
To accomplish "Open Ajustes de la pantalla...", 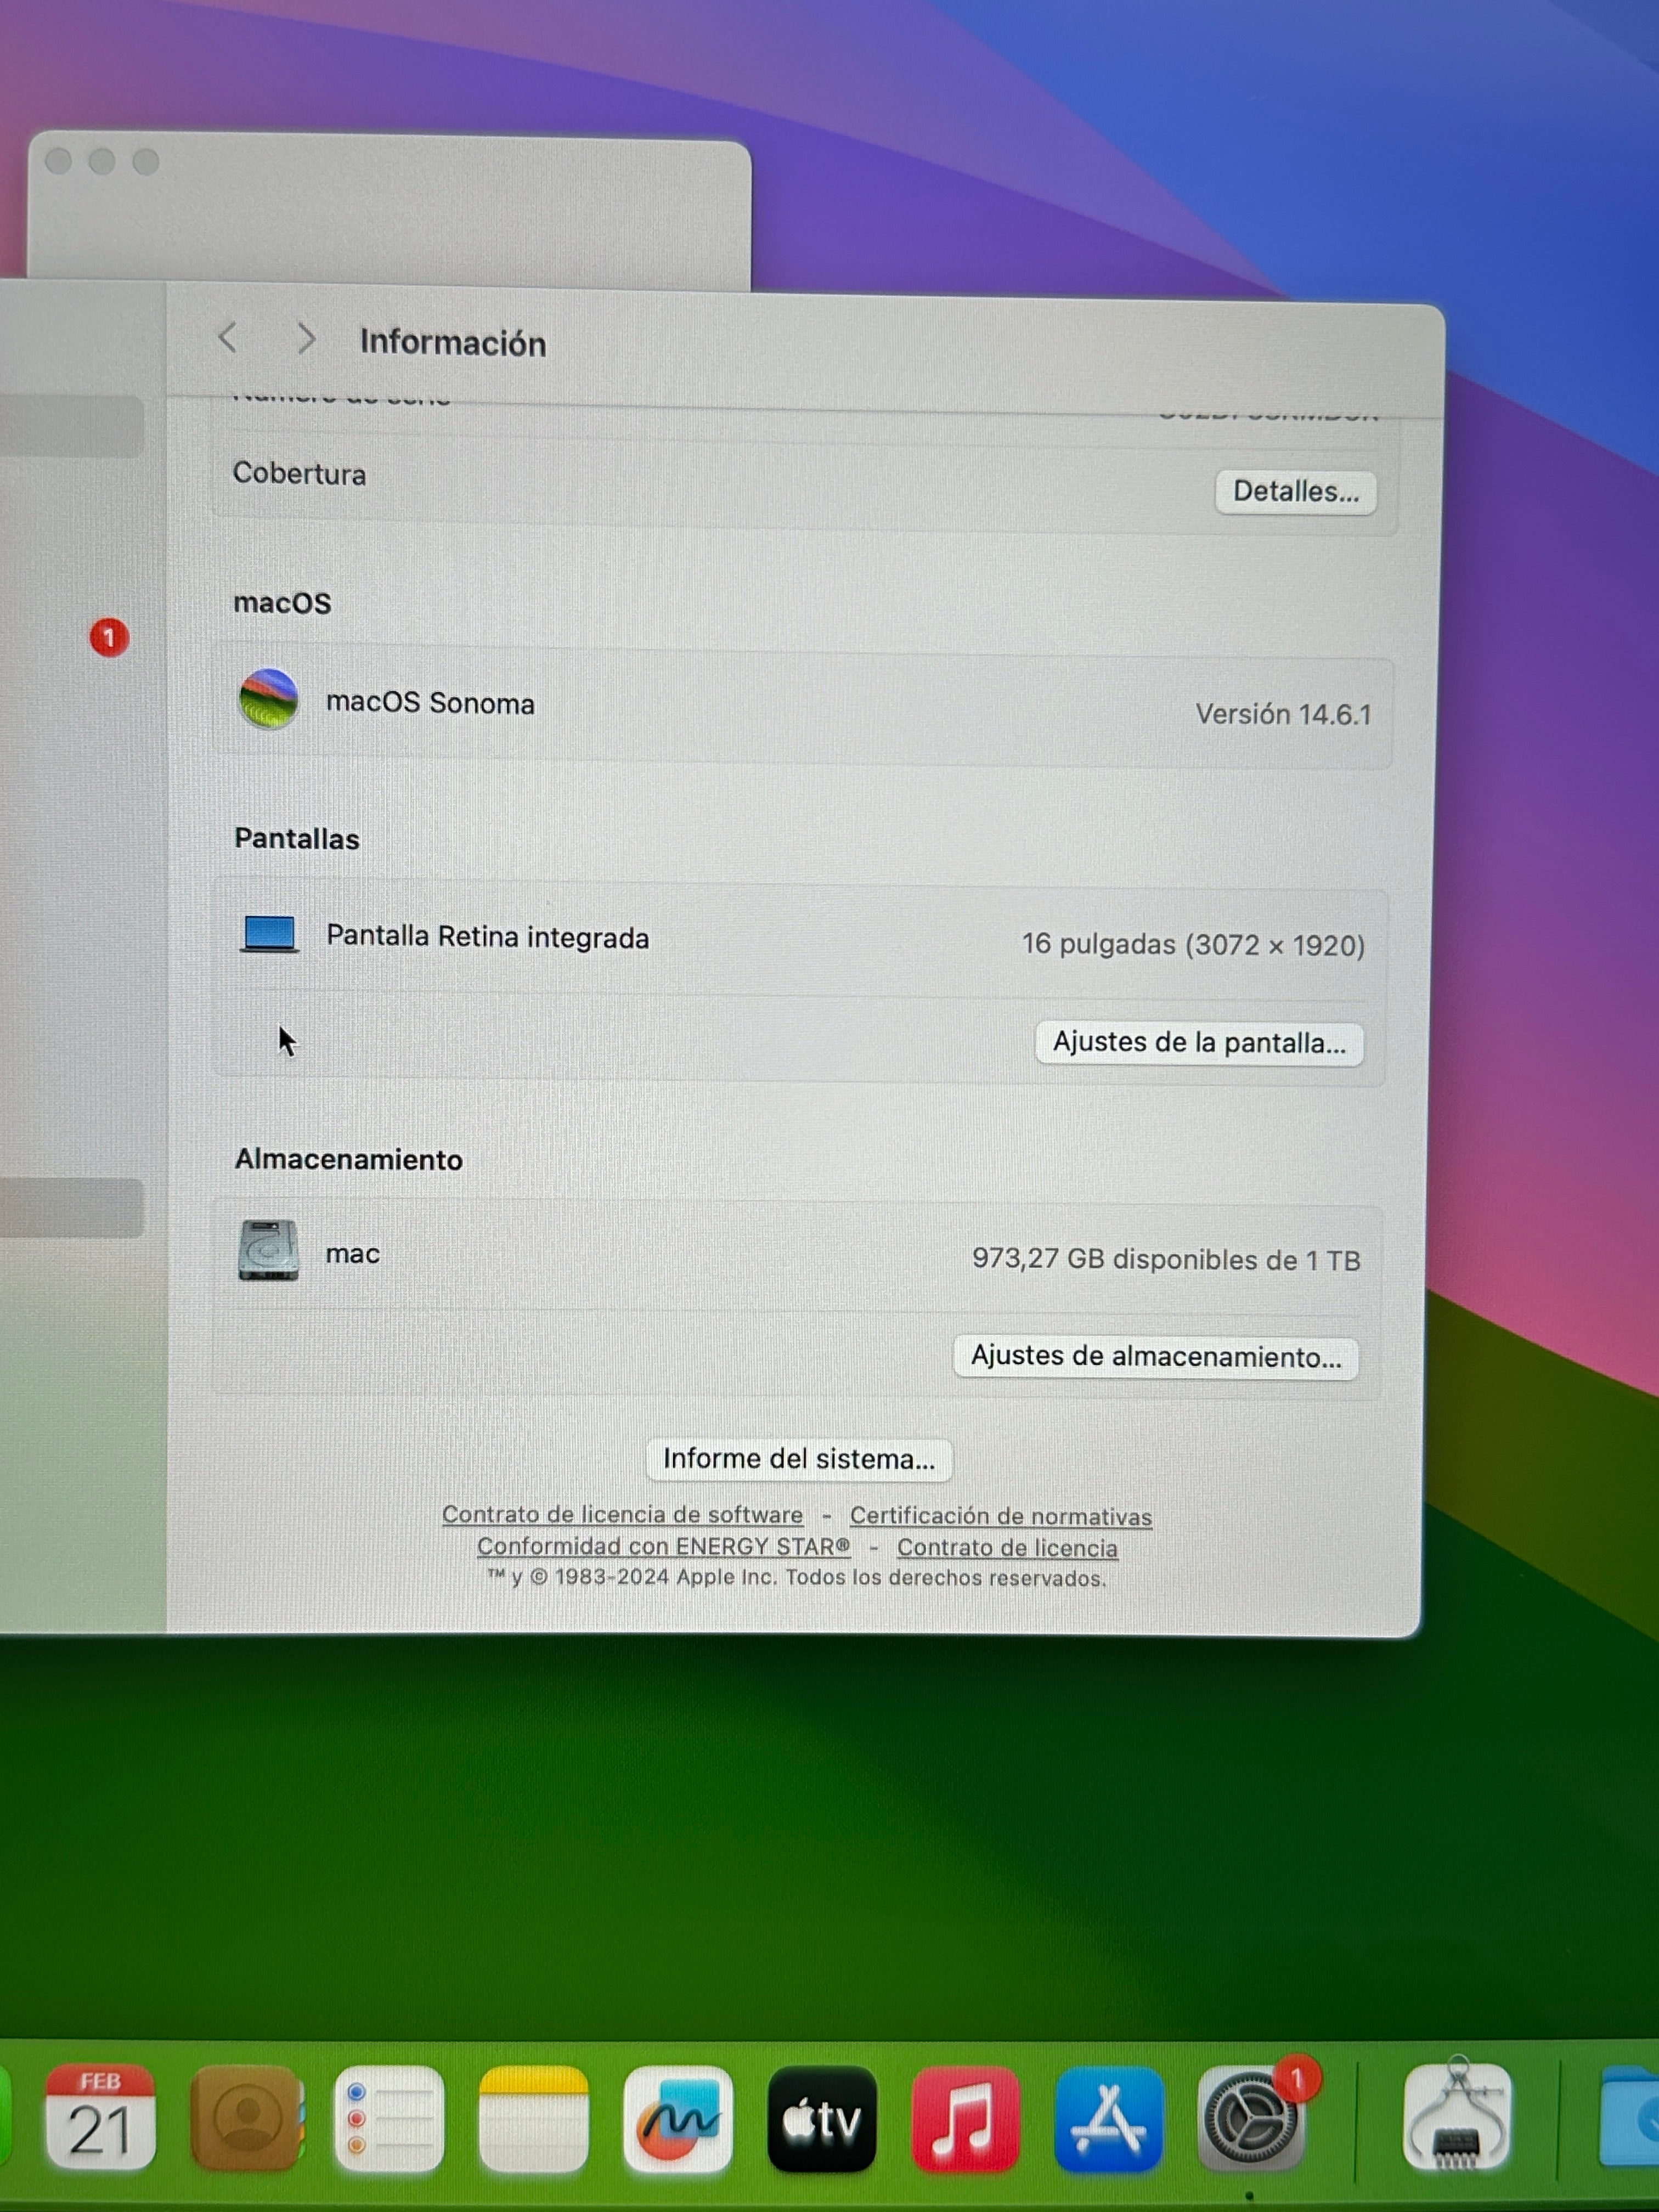I will click(1199, 1043).
